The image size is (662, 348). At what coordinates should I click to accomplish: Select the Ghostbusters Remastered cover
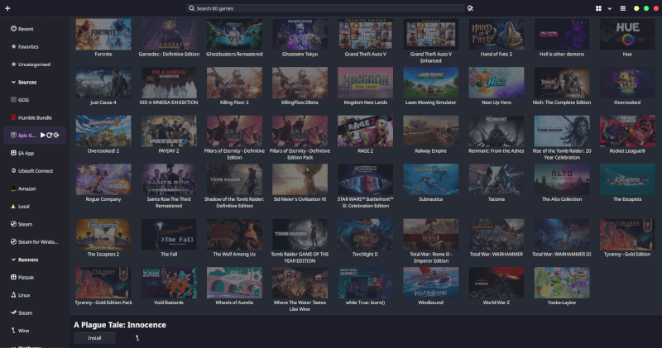click(x=234, y=34)
